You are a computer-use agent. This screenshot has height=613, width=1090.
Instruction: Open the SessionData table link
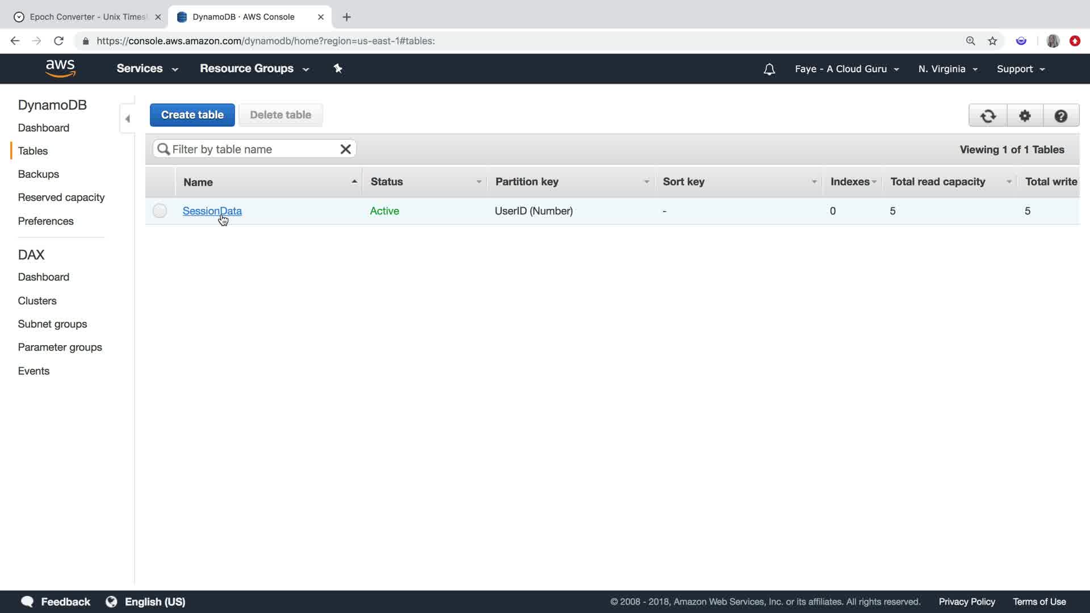[212, 211]
